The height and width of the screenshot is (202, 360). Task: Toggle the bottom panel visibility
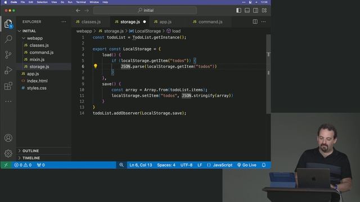click(247, 10)
